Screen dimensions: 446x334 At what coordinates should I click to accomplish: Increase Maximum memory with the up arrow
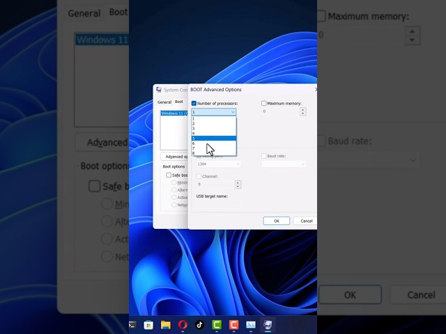[x=303, y=110]
